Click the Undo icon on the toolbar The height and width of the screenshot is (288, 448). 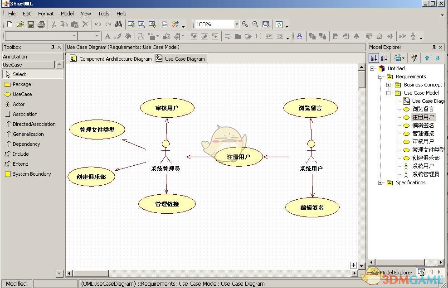click(x=97, y=24)
